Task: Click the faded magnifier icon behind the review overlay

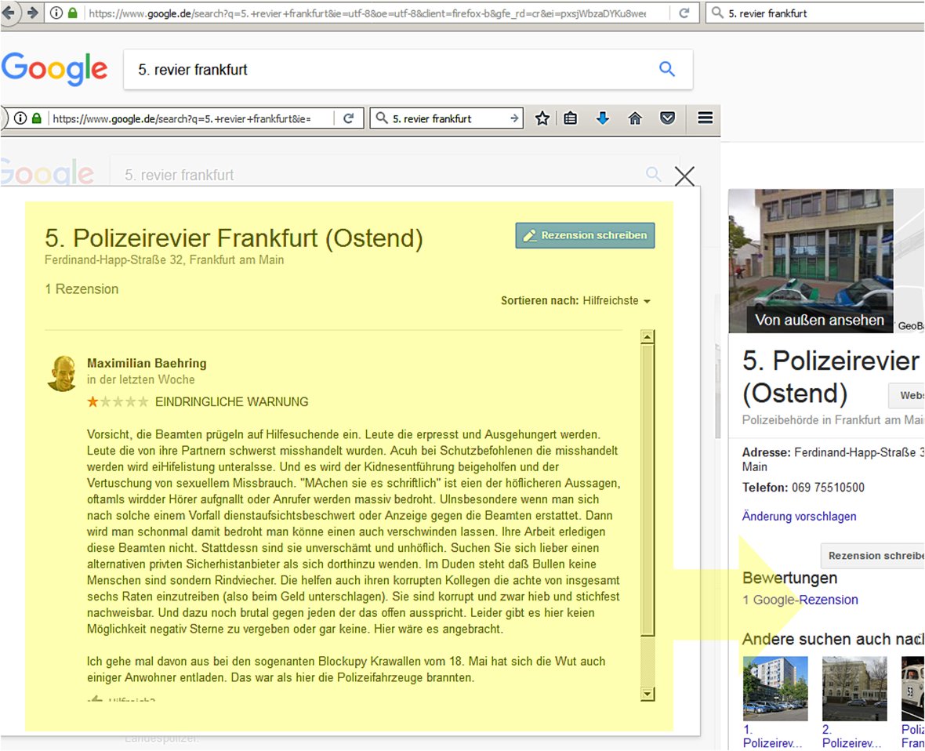Action: click(x=653, y=174)
